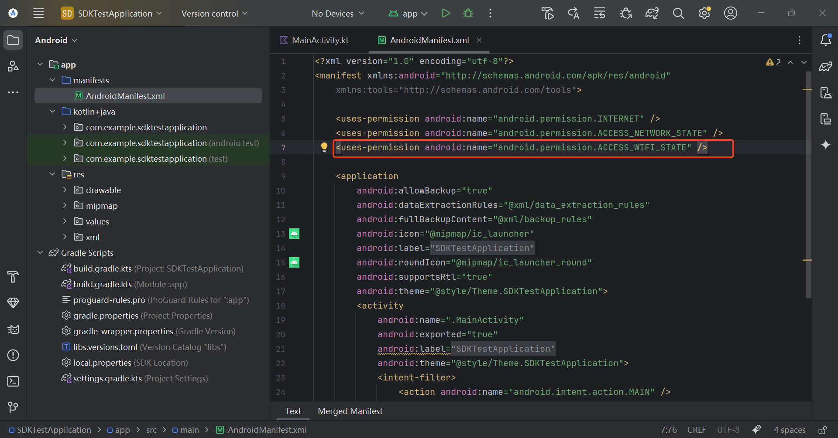The width and height of the screenshot is (838, 438).
Task: Open IDE Settings from the gear icon
Action: coord(704,13)
